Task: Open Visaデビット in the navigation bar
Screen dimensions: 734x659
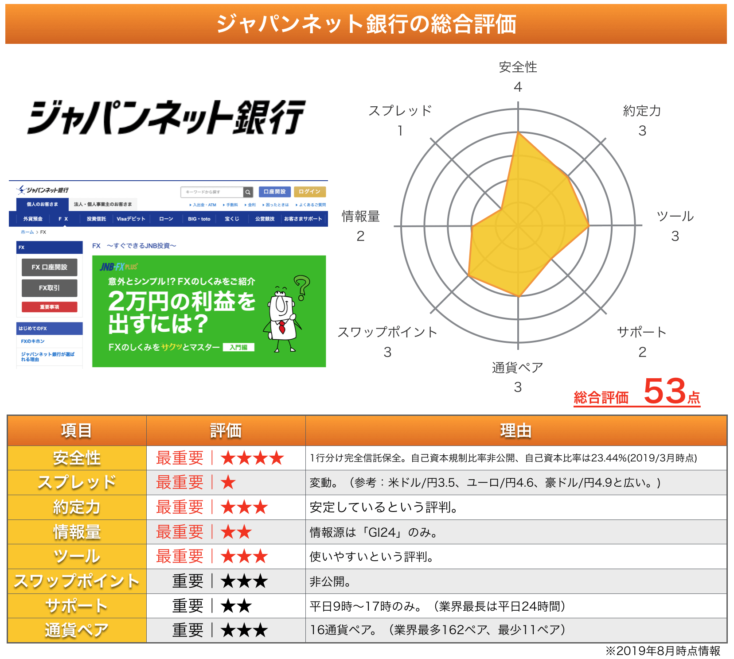Action: point(131,219)
